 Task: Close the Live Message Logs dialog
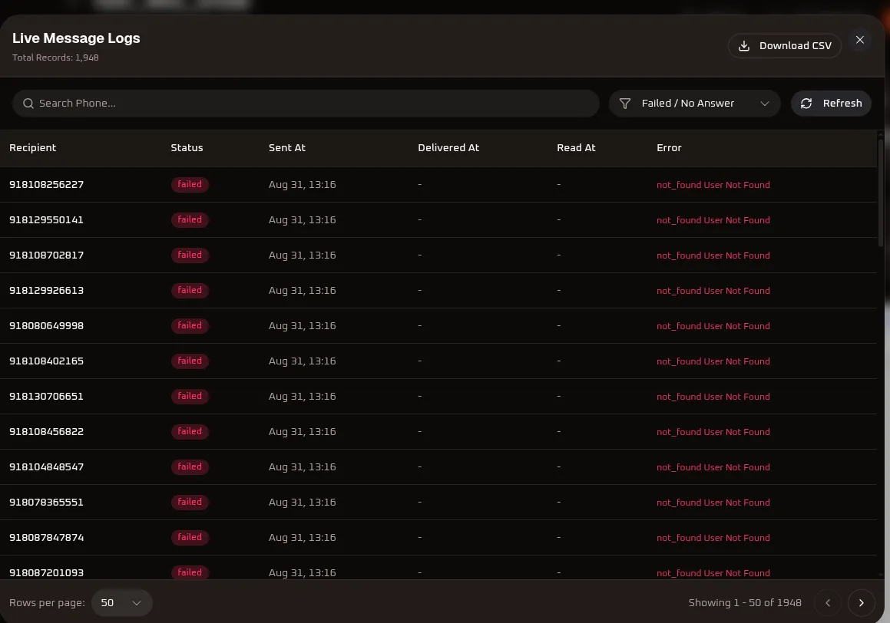click(859, 40)
